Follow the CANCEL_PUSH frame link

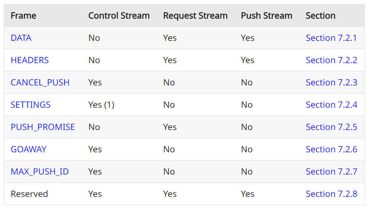tap(40, 83)
